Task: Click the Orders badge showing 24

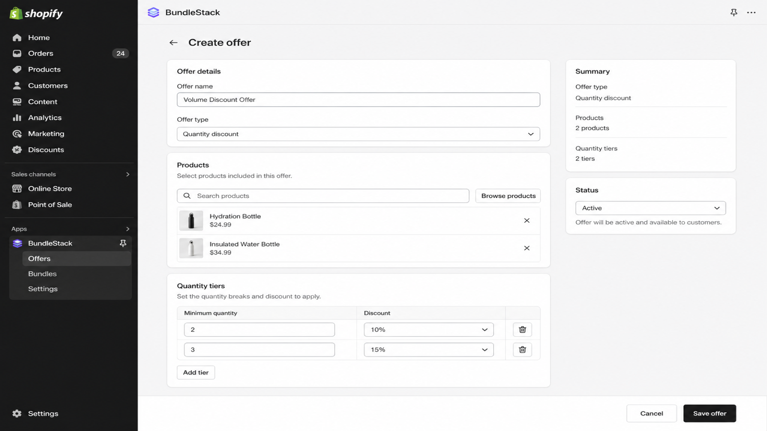Action: [x=120, y=53]
